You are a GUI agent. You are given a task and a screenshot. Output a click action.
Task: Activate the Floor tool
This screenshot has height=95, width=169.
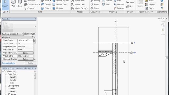45,8
